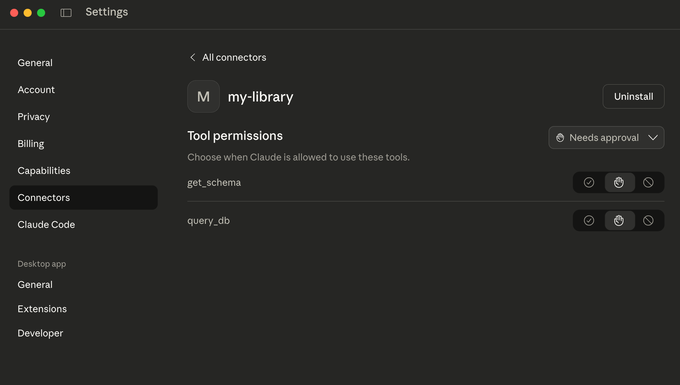Open desktop app Extensions settings

(42, 309)
